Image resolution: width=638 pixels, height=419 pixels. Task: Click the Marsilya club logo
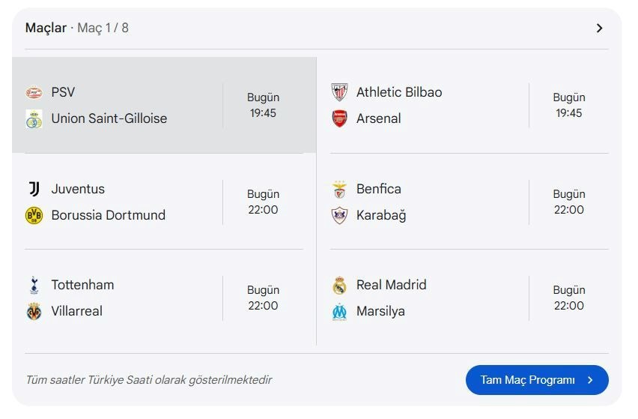339,312
